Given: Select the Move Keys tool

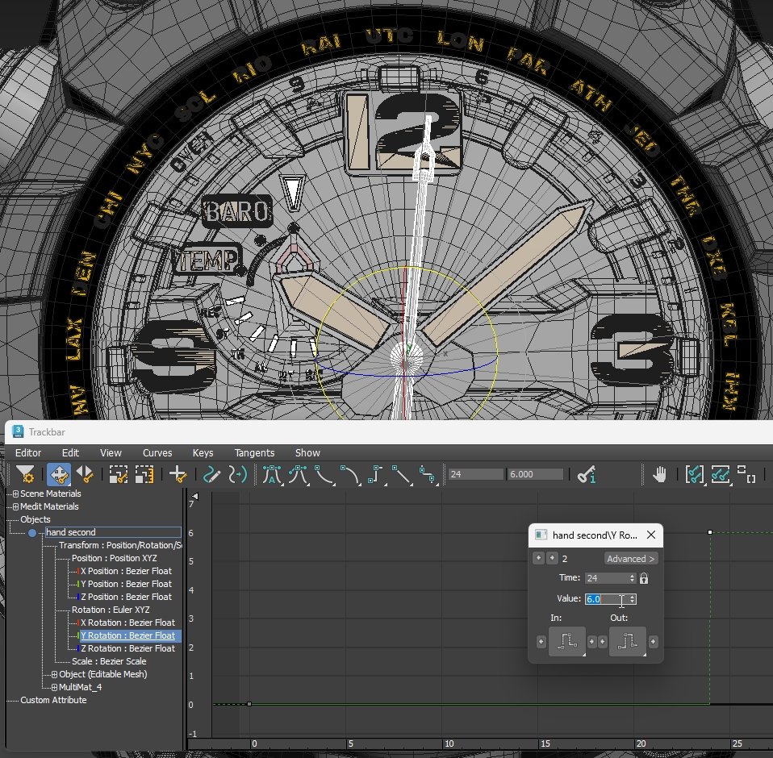Looking at the screenshot, I should pyautogui.click(x=59, y=475).
